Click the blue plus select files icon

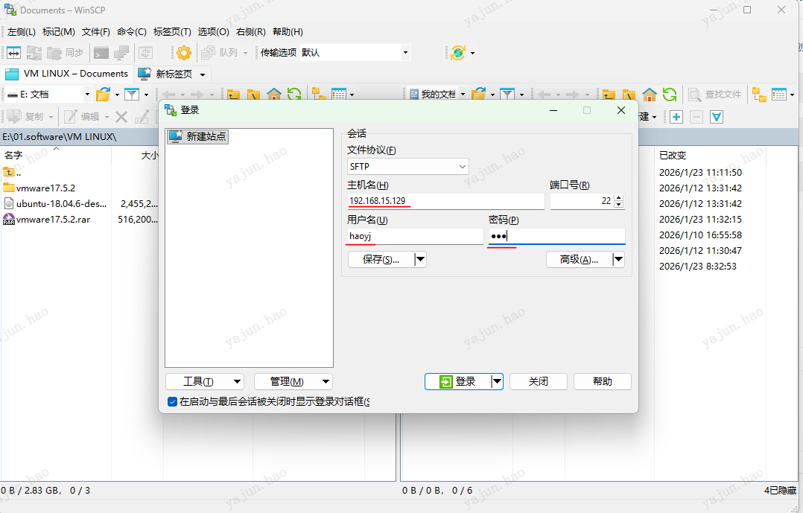click(x=676, y=117)
